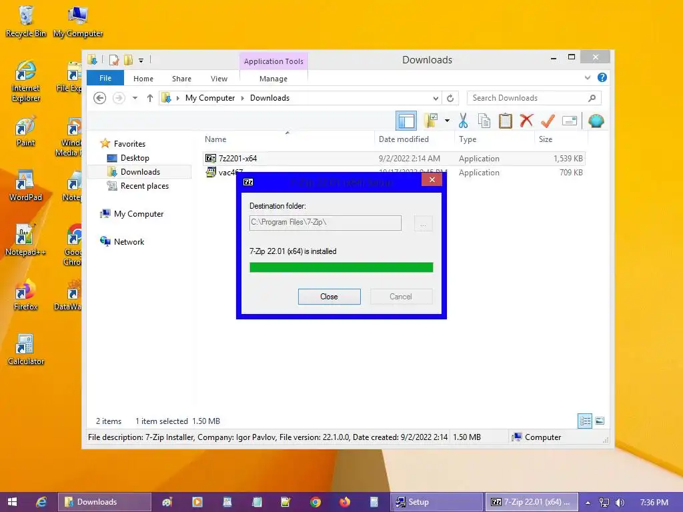Click the browse ellipsis button in setup
Image resolution: width=683 pixels, height=512 pixels.
pos(423,224)
